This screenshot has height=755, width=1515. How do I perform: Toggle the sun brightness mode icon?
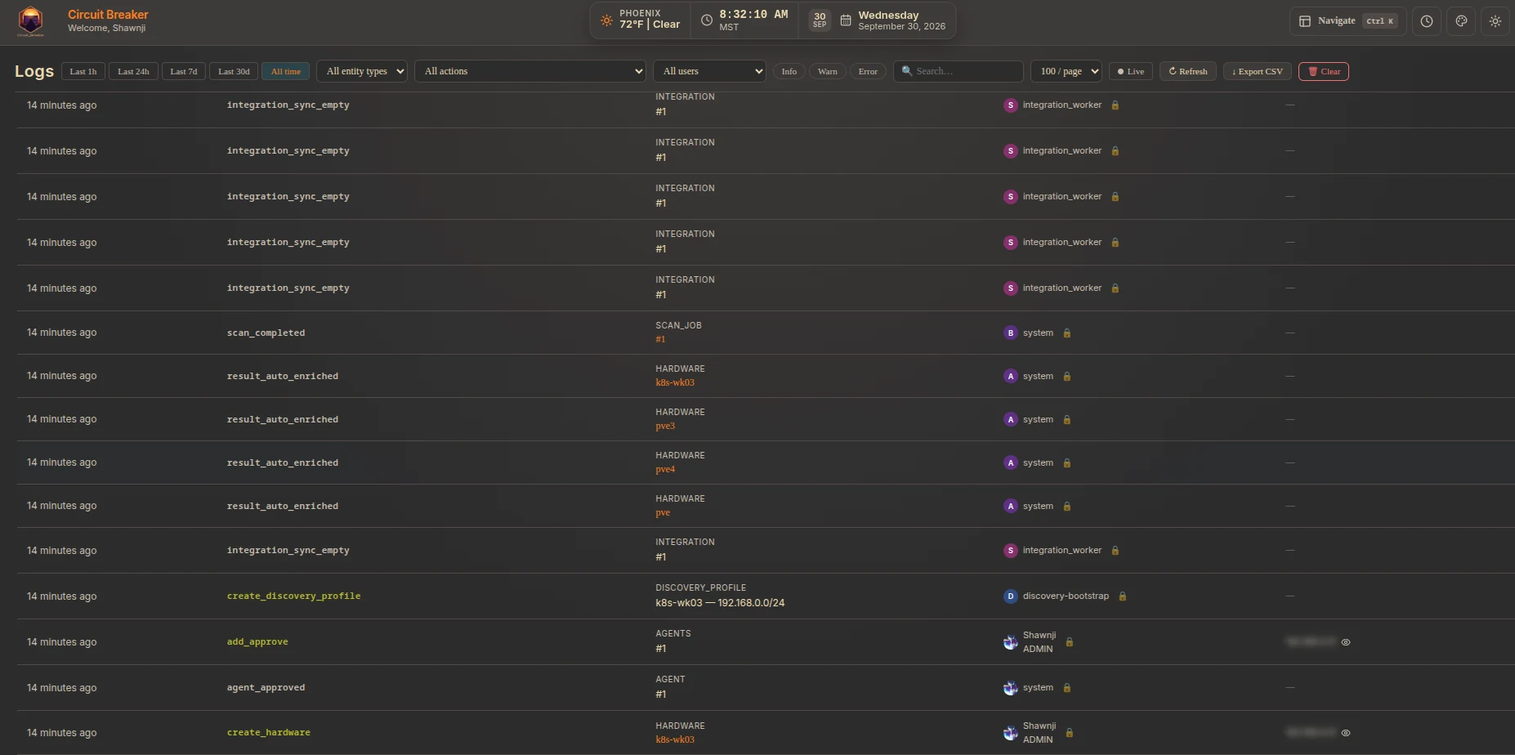tap(1495, 21)
